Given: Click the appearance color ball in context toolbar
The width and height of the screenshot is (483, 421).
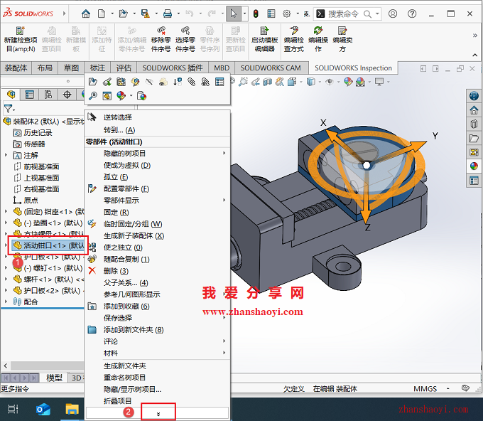Looking at the screenshot, I should pyautogui.click(x=121, y=96).
